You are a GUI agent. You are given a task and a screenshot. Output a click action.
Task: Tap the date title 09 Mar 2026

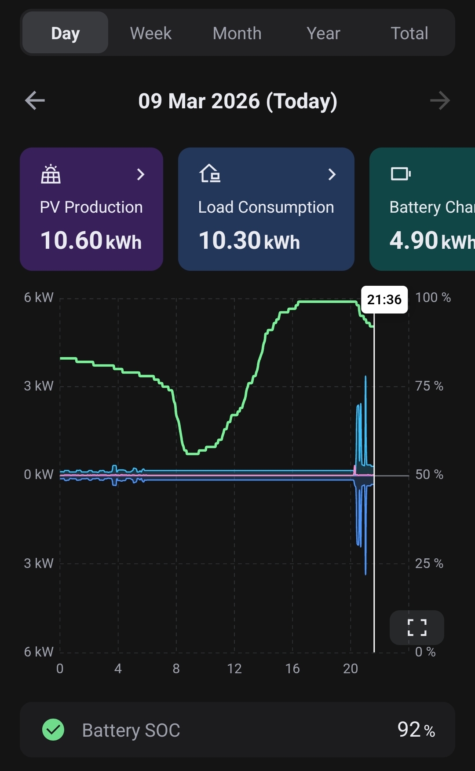(237, 101)
